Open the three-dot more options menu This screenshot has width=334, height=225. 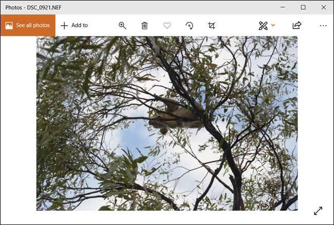point(323,25)
